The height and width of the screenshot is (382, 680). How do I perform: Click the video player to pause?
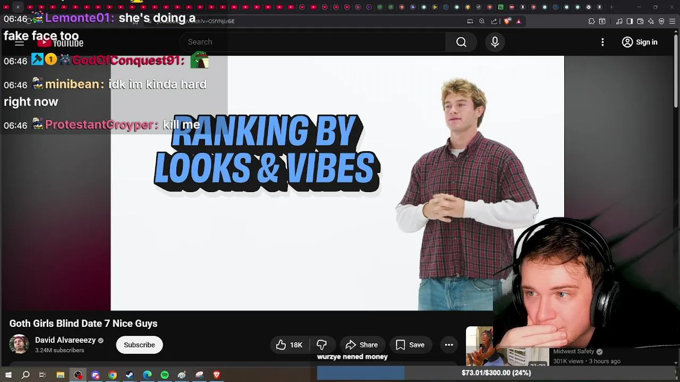tap(337, 183)
